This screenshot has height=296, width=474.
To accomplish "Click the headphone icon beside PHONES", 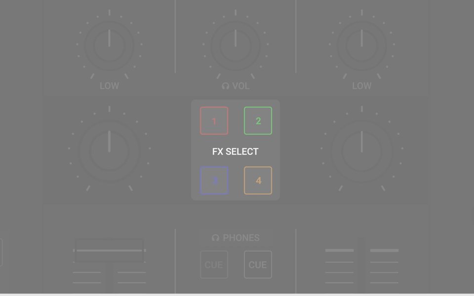I will 215,238.
